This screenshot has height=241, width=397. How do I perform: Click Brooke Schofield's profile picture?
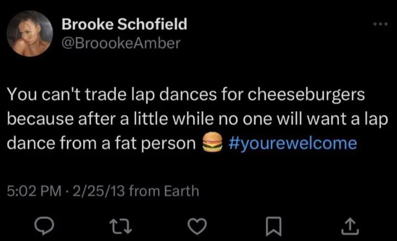pyautogui.click(x=30, y=35)
